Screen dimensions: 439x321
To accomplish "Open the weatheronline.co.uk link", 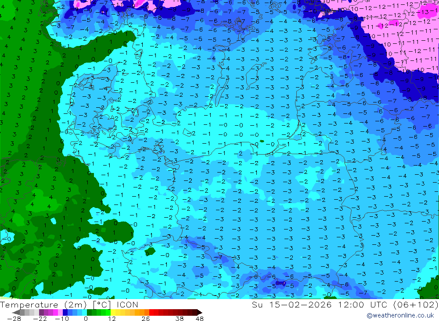I will click(400, 315).
